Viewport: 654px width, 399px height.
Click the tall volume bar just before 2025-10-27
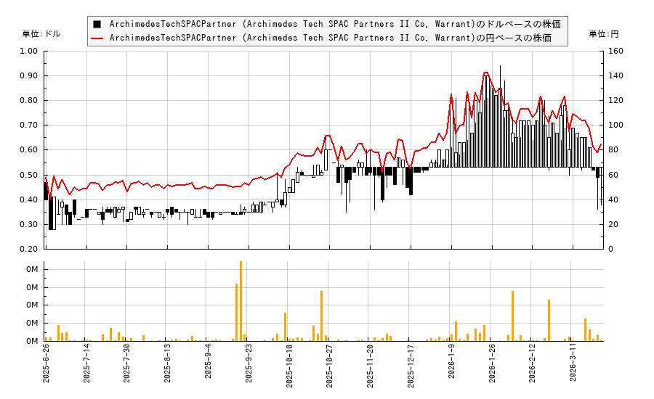(322, 316)
